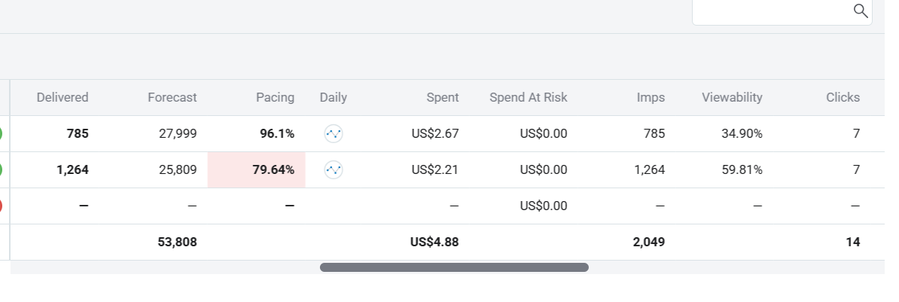The image size is (899, 302).
Task: Select the US$4.88 total spent cell
Action: [434, 243]
